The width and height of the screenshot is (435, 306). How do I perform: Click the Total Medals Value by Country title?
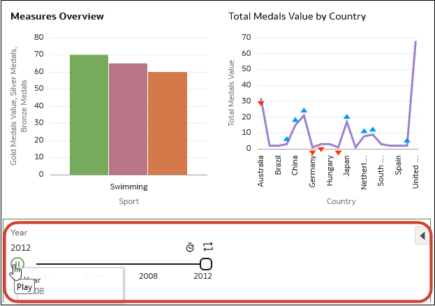(297, 16)
